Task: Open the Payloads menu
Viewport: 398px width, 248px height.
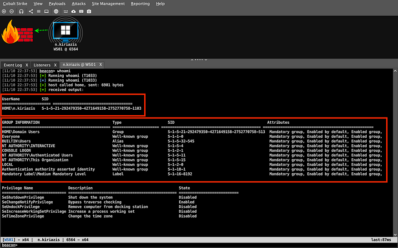Action: pyautogui.click(x=57, y=4)
